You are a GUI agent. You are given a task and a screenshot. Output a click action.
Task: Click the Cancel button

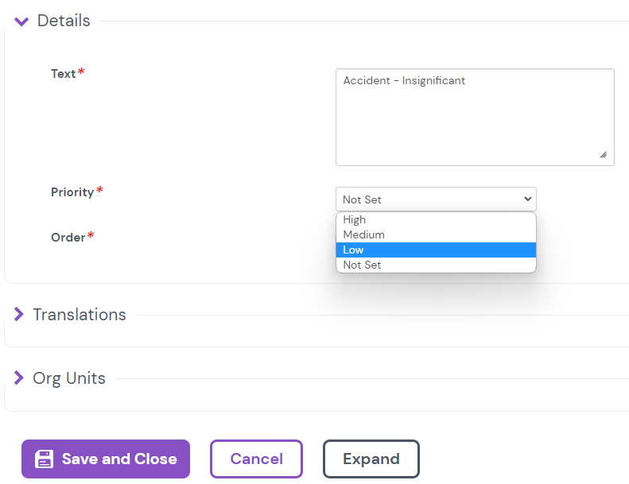256,459
